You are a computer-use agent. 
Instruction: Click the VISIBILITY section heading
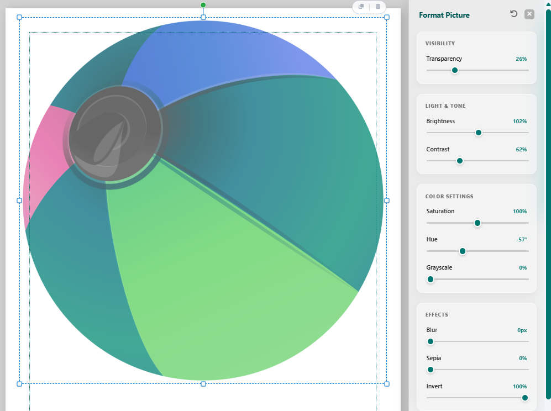pyautogui.click(x=440, y=44)
